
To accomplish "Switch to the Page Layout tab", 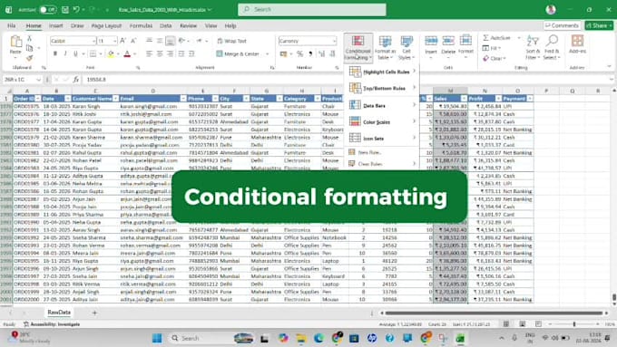I will (106, 26).
